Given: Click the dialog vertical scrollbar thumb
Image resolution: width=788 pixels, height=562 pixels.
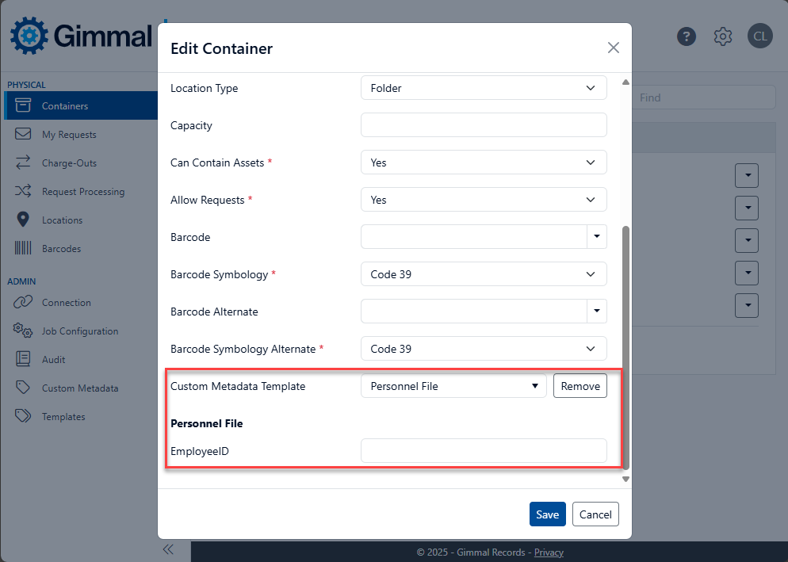Looking at the screenshot, I should click(625, 347).
